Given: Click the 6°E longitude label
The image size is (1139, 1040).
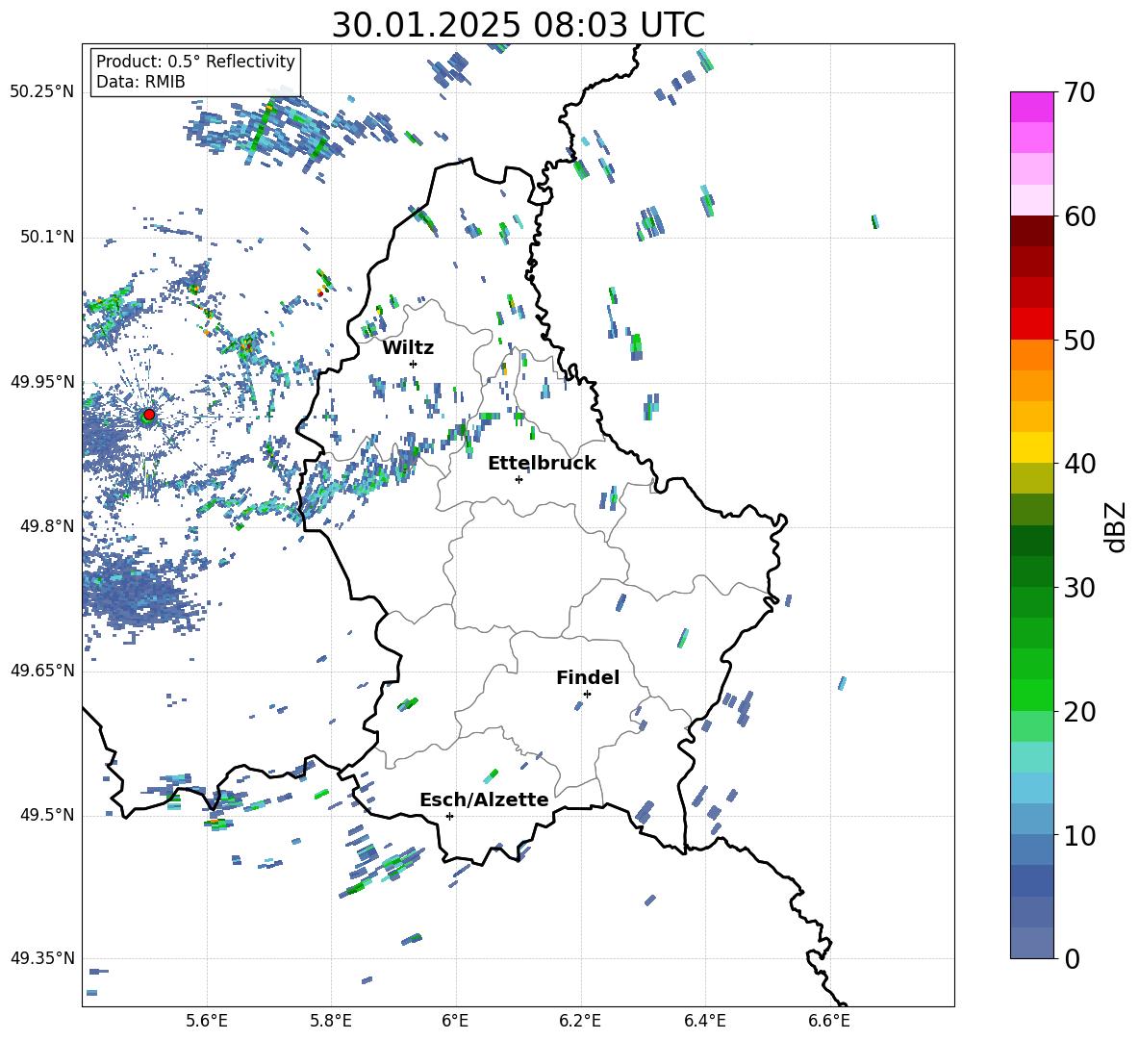Looking at the screenshot, I should [x=455, y=1021].
